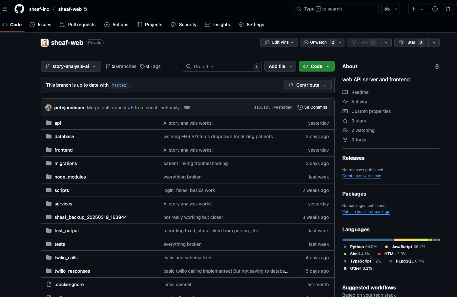Viewport: 457px width, 297px height.
Task: Click the issues icon in top header
Action: click(435, 9)
